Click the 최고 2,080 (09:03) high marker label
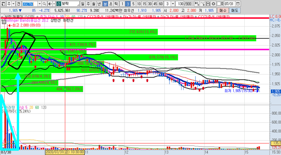281x155 pixels. point(27,25)
